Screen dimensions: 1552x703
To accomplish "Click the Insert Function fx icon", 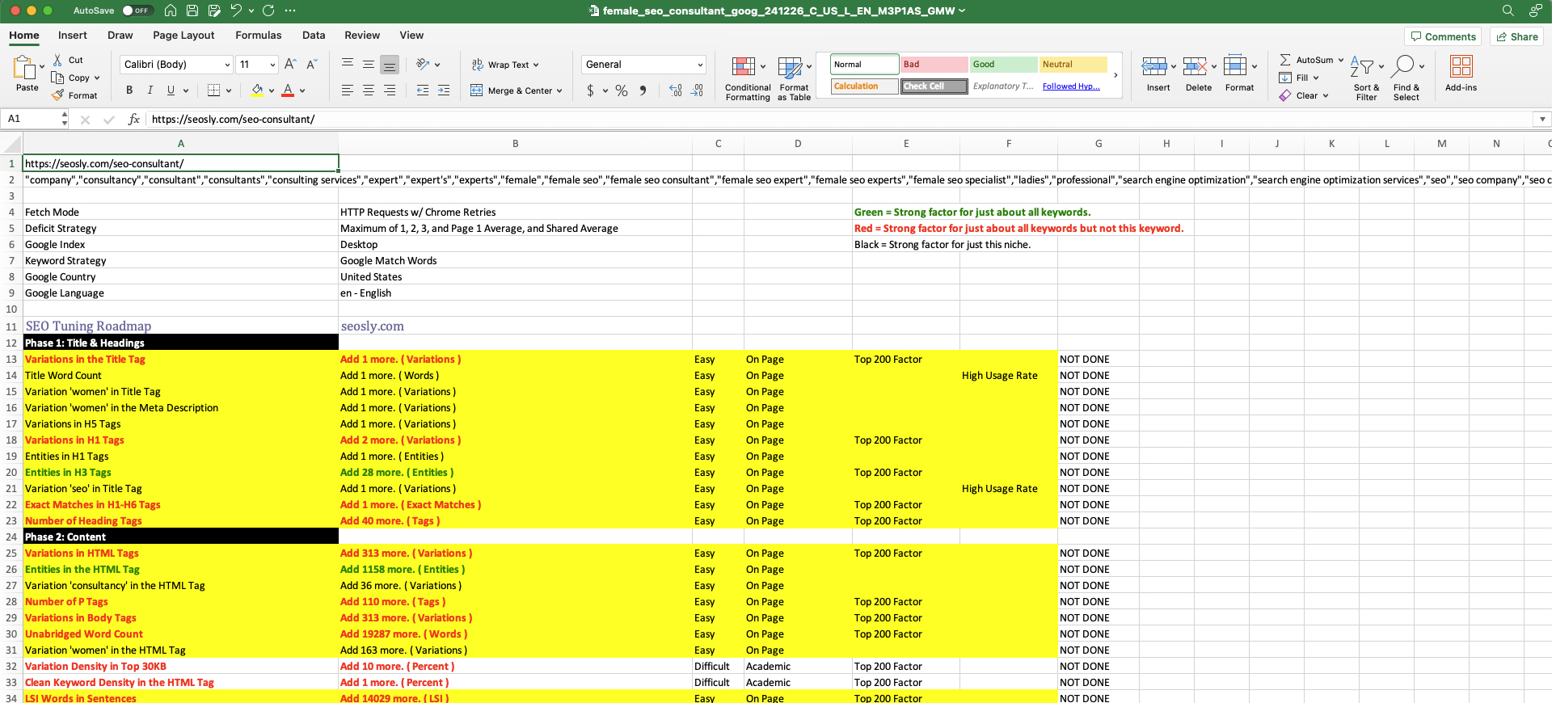I will 134,120.
